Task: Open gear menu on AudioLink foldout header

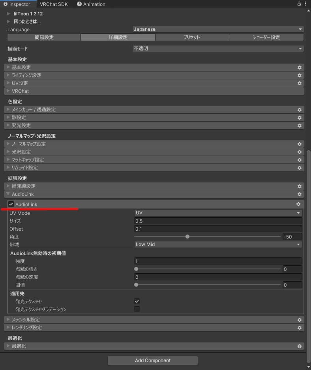Action: click(300, 194)
